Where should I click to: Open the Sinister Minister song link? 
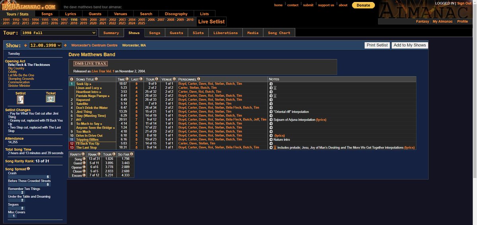click(19, 85)
